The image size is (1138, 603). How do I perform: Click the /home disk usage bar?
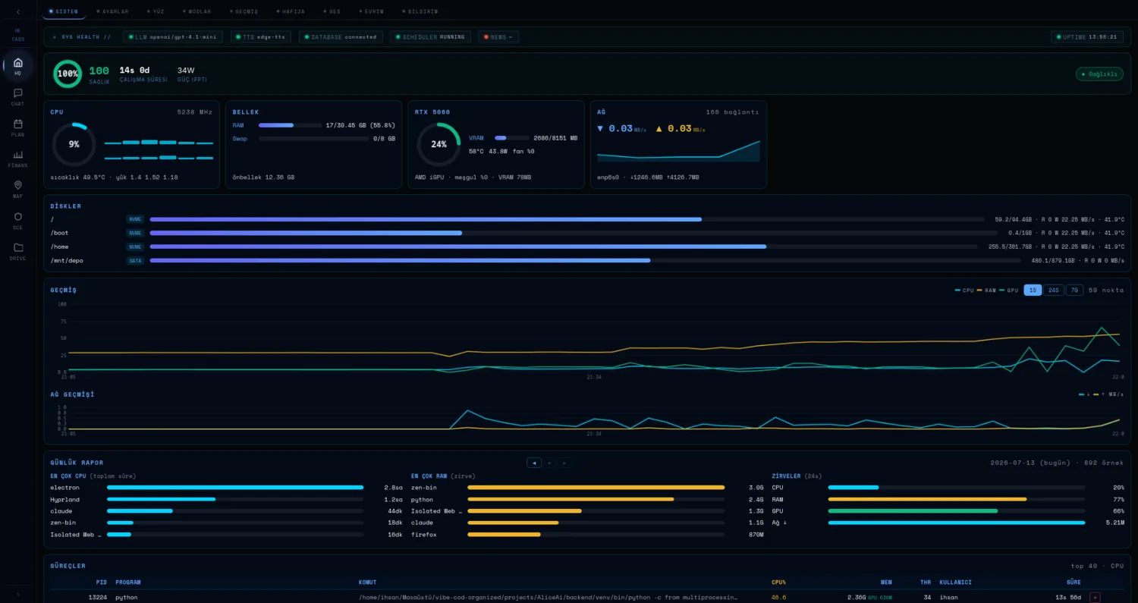[x=564, y=247]
